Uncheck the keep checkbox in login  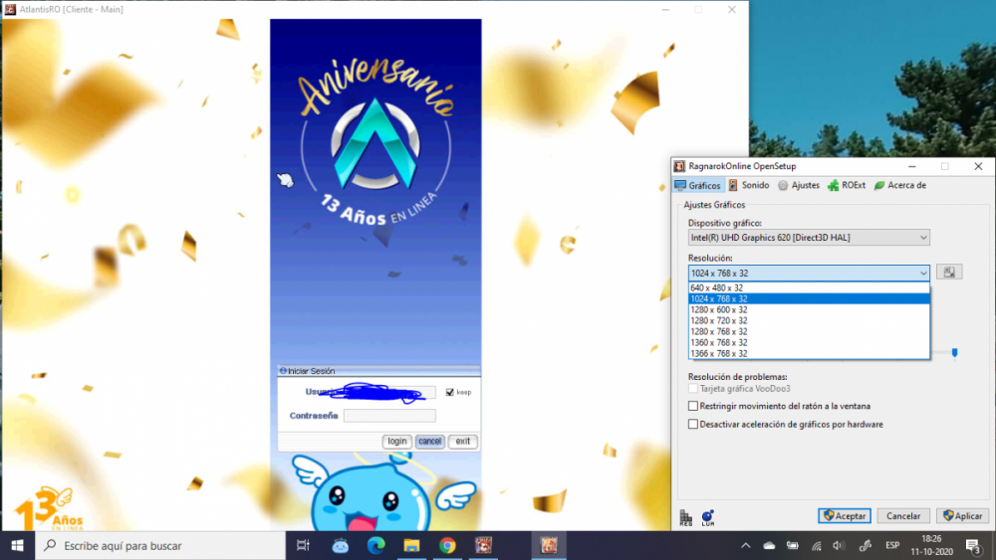point(451,392)
